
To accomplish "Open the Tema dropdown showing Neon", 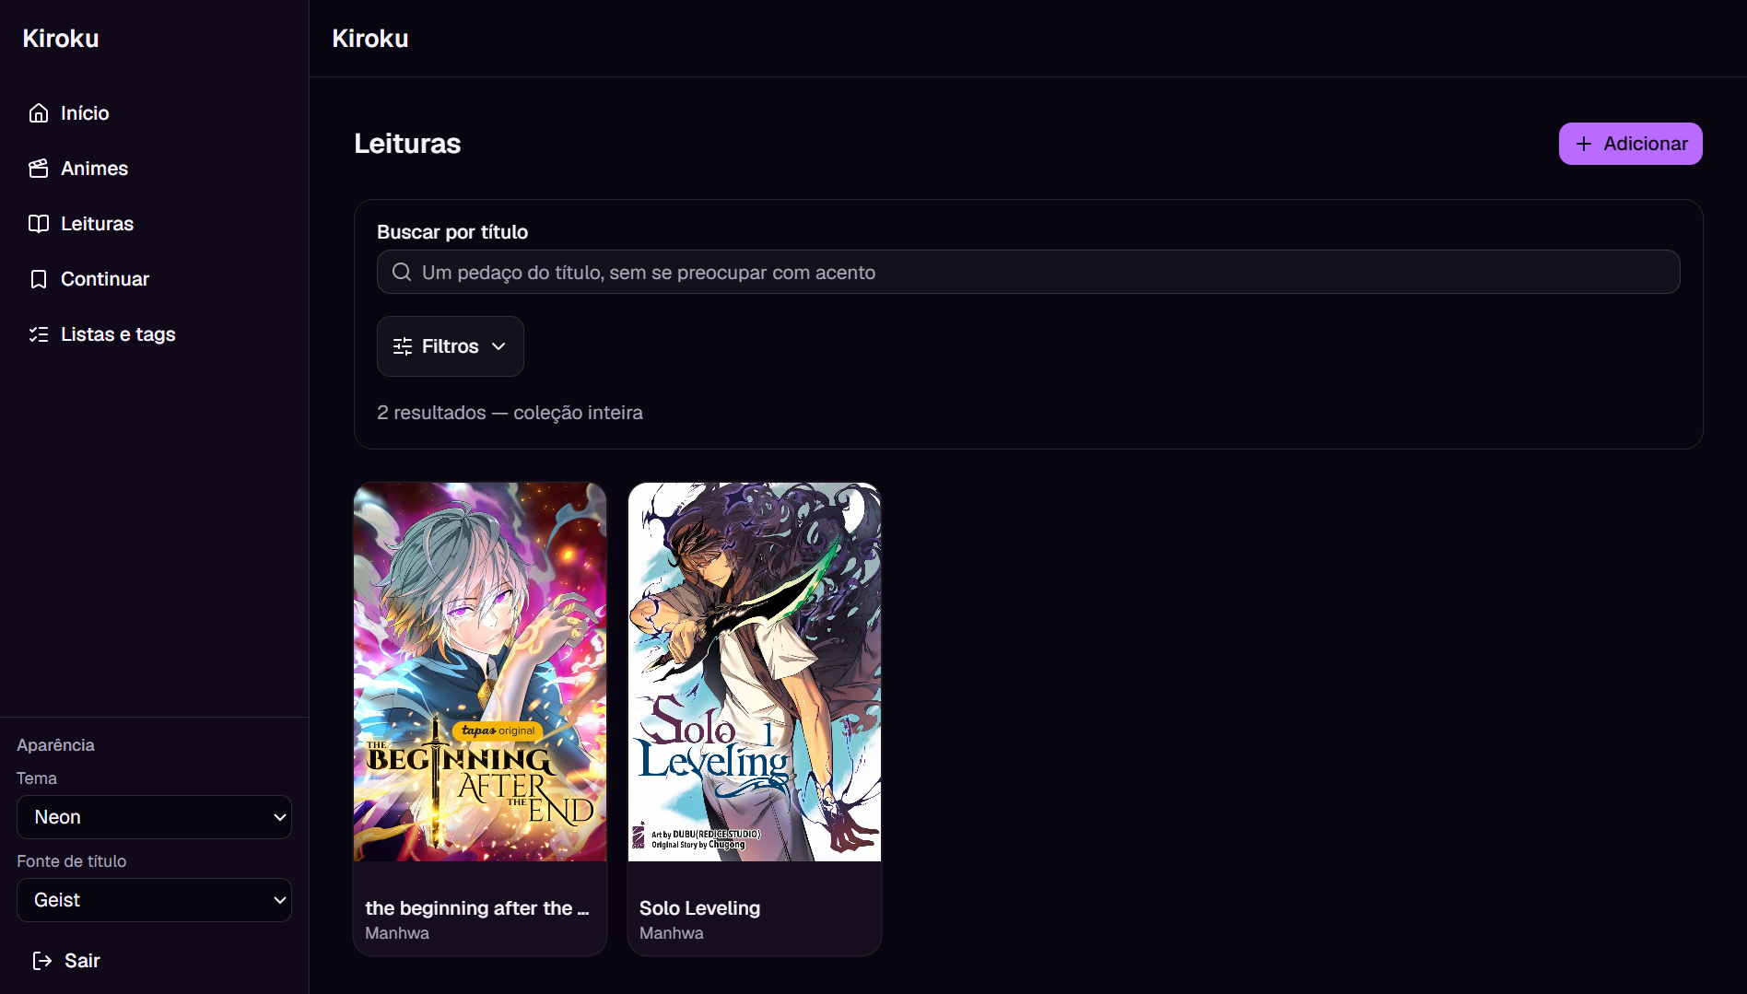I will pyautogui.click(x=154, y=817).
